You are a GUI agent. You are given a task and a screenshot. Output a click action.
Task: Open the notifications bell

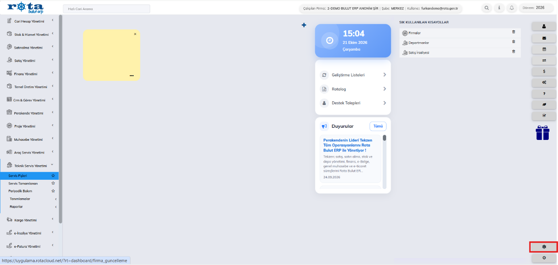coord(512,8)
